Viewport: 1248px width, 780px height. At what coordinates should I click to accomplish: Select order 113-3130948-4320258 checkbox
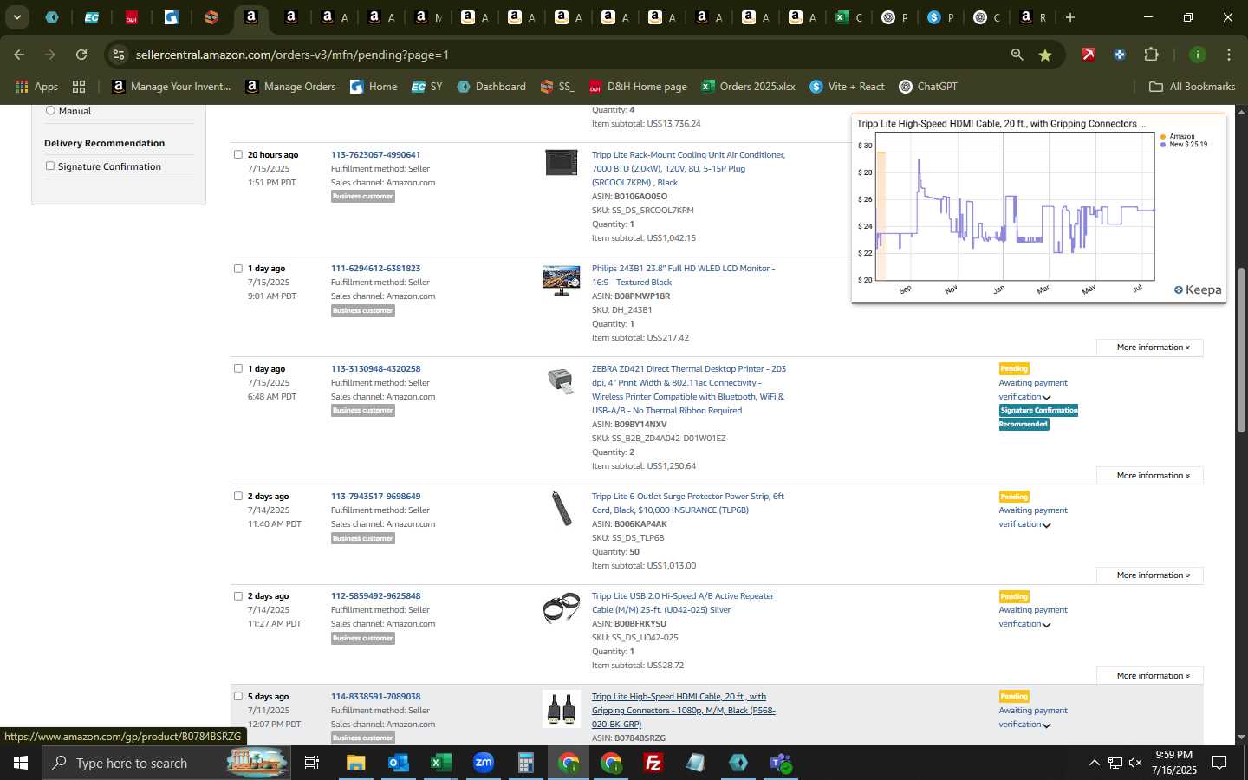click(238, 368)
